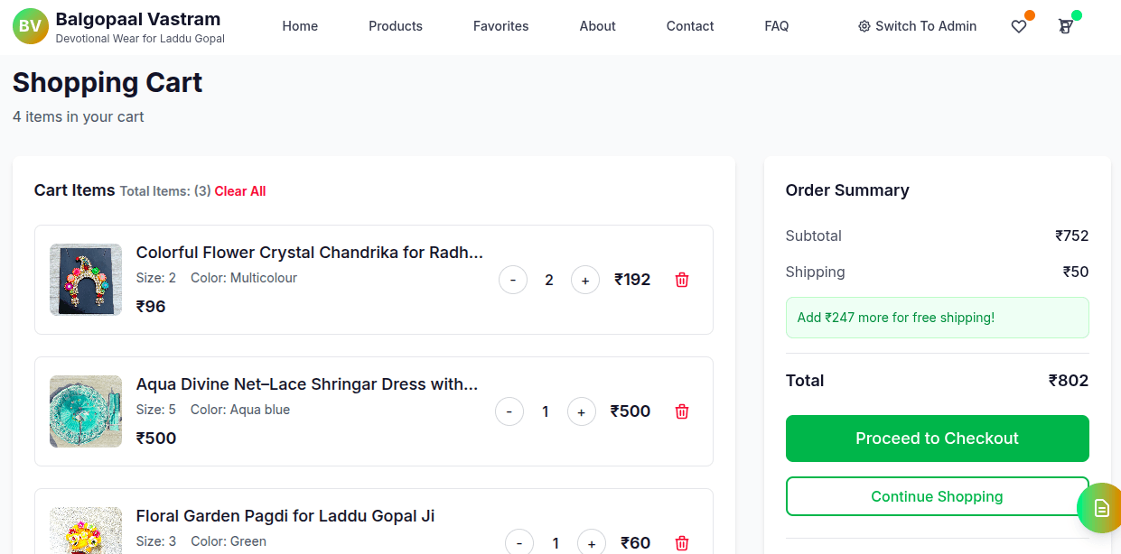Viewport: 1121px width, 554px height.
Task: Click the Total amount ₹802
Action: [x=1069, y=381]
